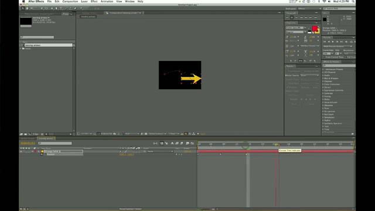375x211 pixels.
Task: Click the center align text paragraph icon
Action: 292,18
